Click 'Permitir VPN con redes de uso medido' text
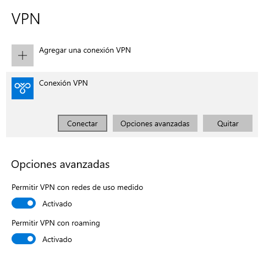269x253 pixels. [77, 188]
